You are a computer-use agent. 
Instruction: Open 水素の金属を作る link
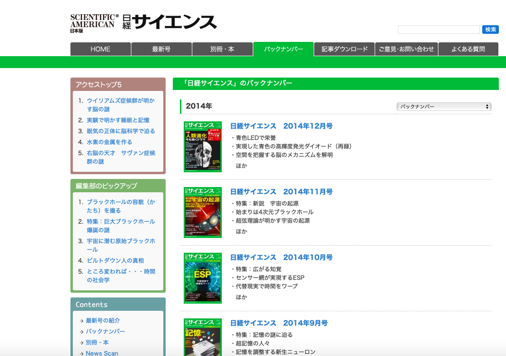[x=109, y=142]
